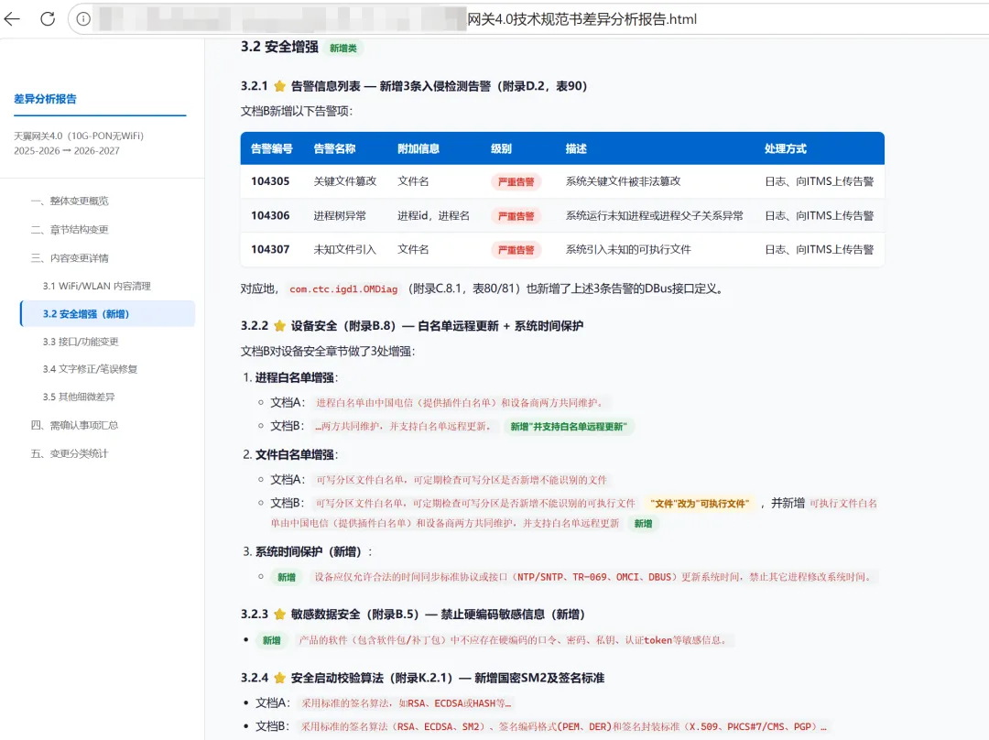The image size is (989, 740).
Task: Click the 告警名称 table column header
Action: [335, 149]
